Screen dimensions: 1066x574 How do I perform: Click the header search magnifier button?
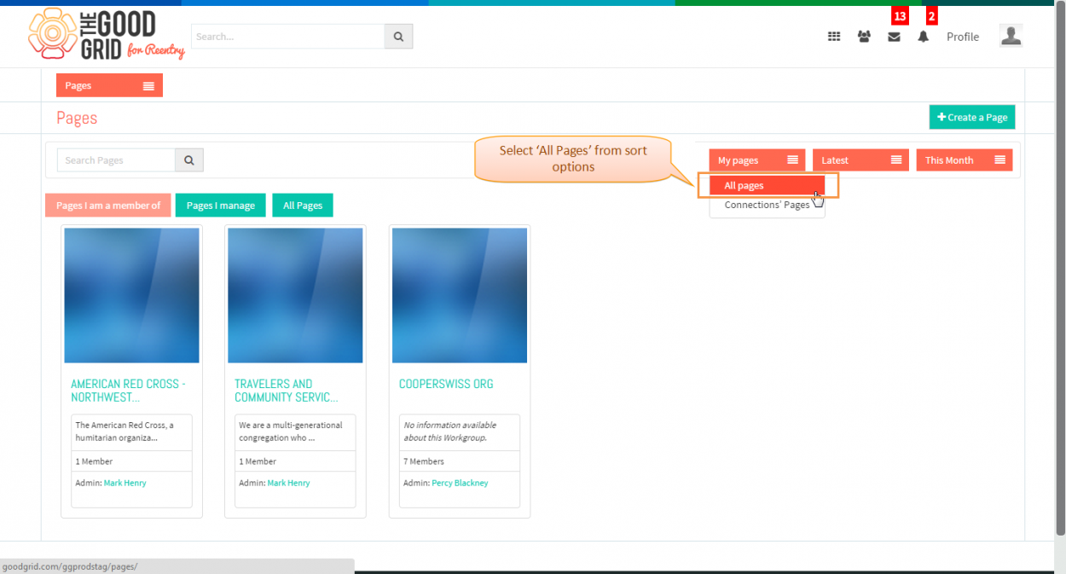coord(398,37)
